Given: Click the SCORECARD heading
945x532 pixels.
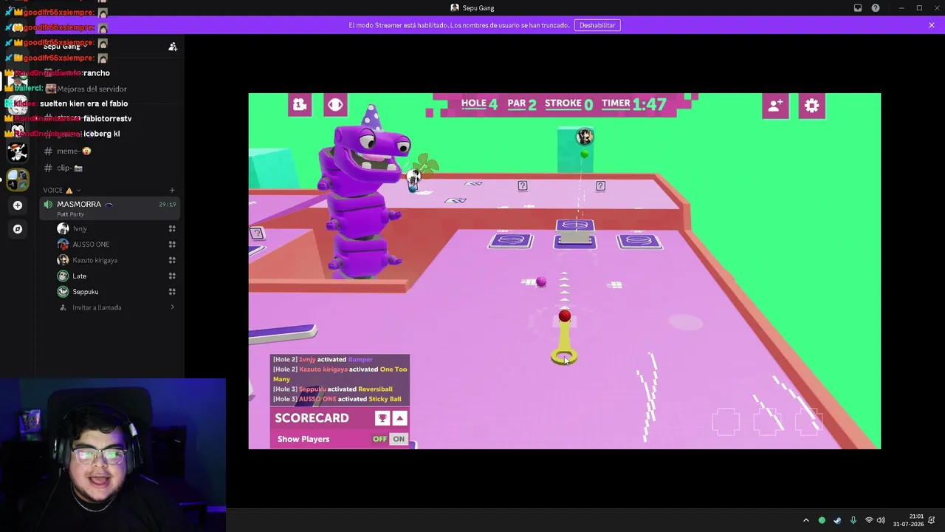Looking at the screenshot, I should pos(312,418).
